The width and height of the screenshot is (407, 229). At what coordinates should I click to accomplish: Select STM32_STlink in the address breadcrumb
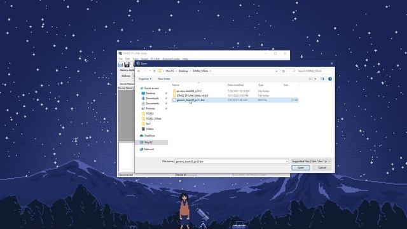click(x=200, y=71)
